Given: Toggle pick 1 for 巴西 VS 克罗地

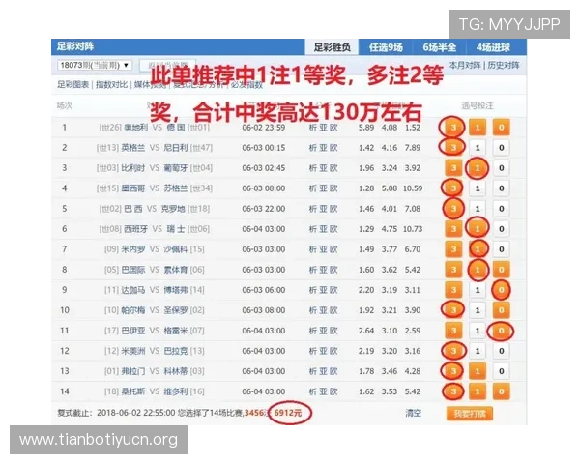Looking at the screenshot, I should click(x=478, y=209).
